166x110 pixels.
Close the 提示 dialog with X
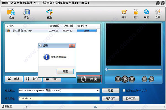(x=72, y=46)
